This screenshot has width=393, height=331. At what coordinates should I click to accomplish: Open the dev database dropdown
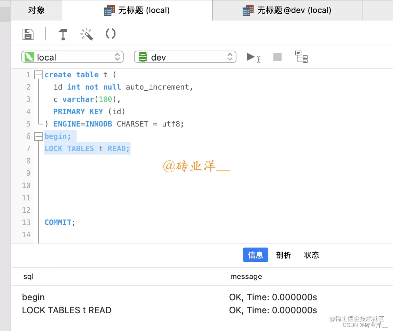pos(185,57)
